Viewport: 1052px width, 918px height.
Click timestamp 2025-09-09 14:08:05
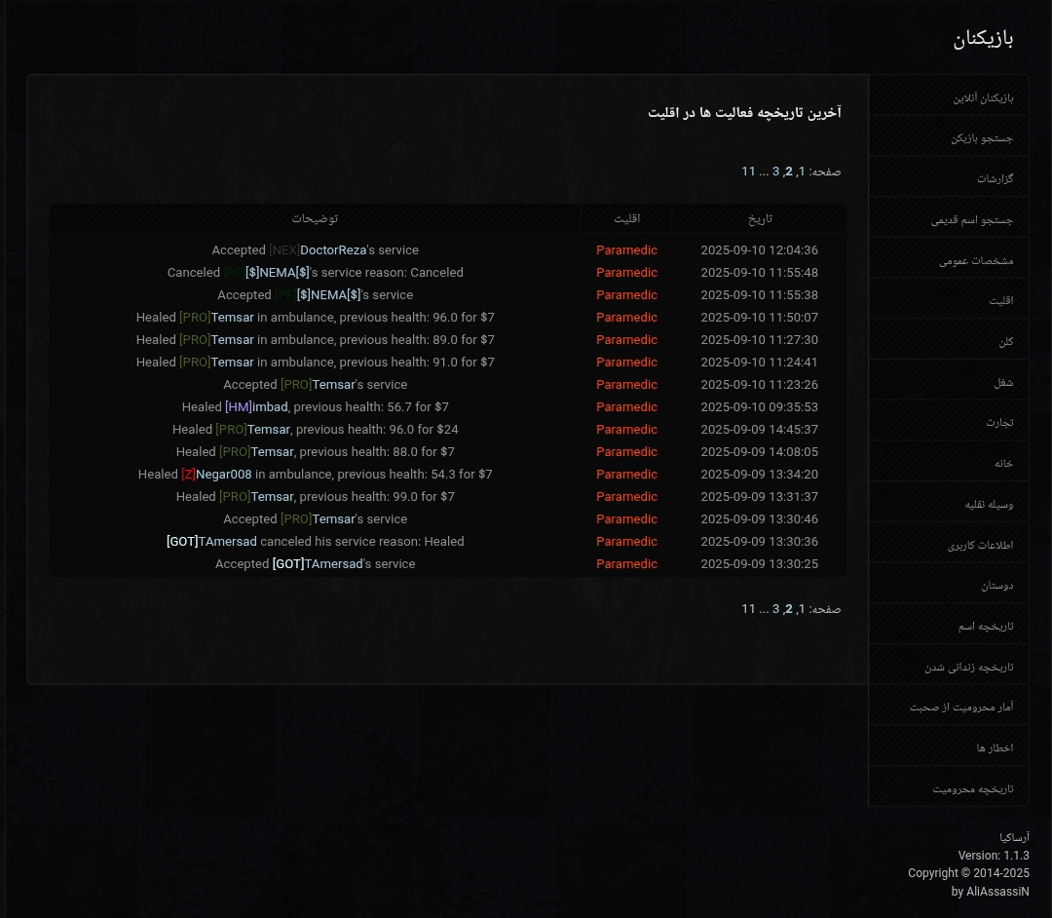point(760,451)
